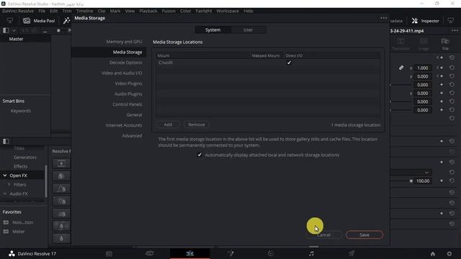Expand the Filters subcategory
The width and height of the screenshot is (461, 259).
(9, 185)
